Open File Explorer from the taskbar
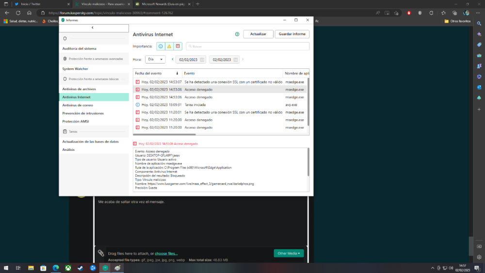Viewport: 485px width, 273px height. pyautogui.click(x=31, y=268)
